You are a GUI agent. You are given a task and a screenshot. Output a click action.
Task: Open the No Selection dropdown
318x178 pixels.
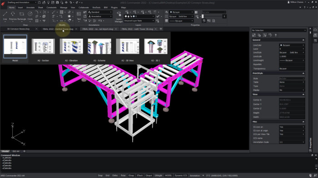tap(279, 30)
